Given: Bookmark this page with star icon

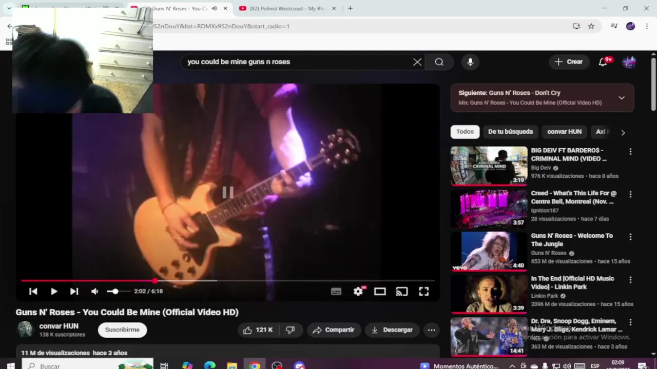Looking at the screenshot, I should click(x=591, y=26).
